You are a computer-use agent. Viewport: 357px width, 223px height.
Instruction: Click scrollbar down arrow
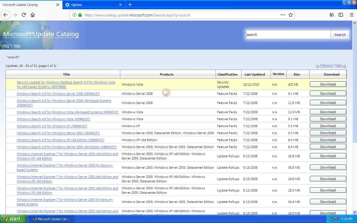pyautogui.click(x=355, y=212)
